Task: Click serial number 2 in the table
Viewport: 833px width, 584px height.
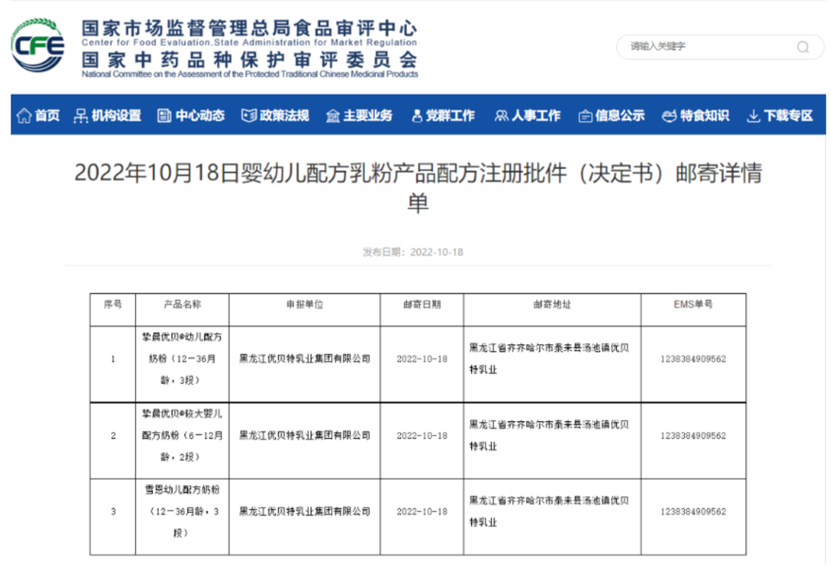Action: pos(113,436)
